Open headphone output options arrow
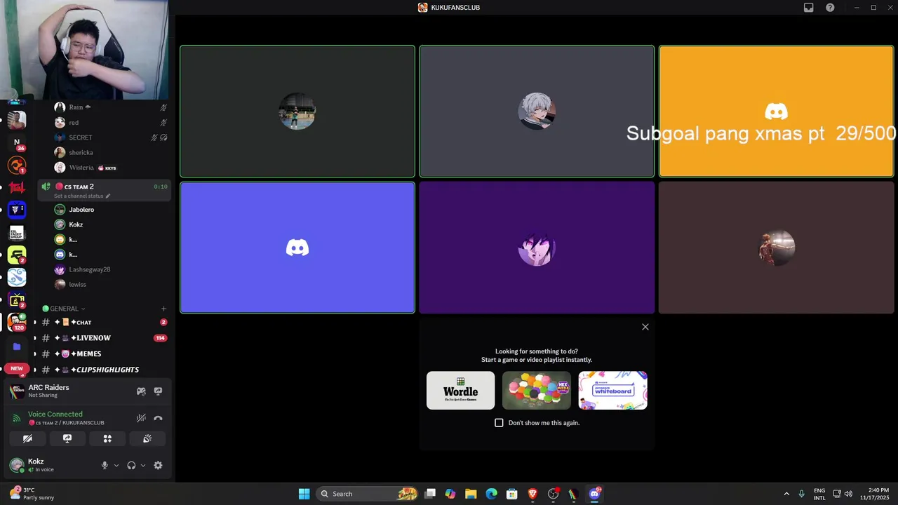 (143, 465)
